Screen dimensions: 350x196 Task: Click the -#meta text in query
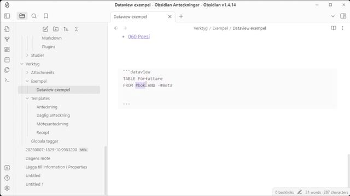(x=165, y=85)
